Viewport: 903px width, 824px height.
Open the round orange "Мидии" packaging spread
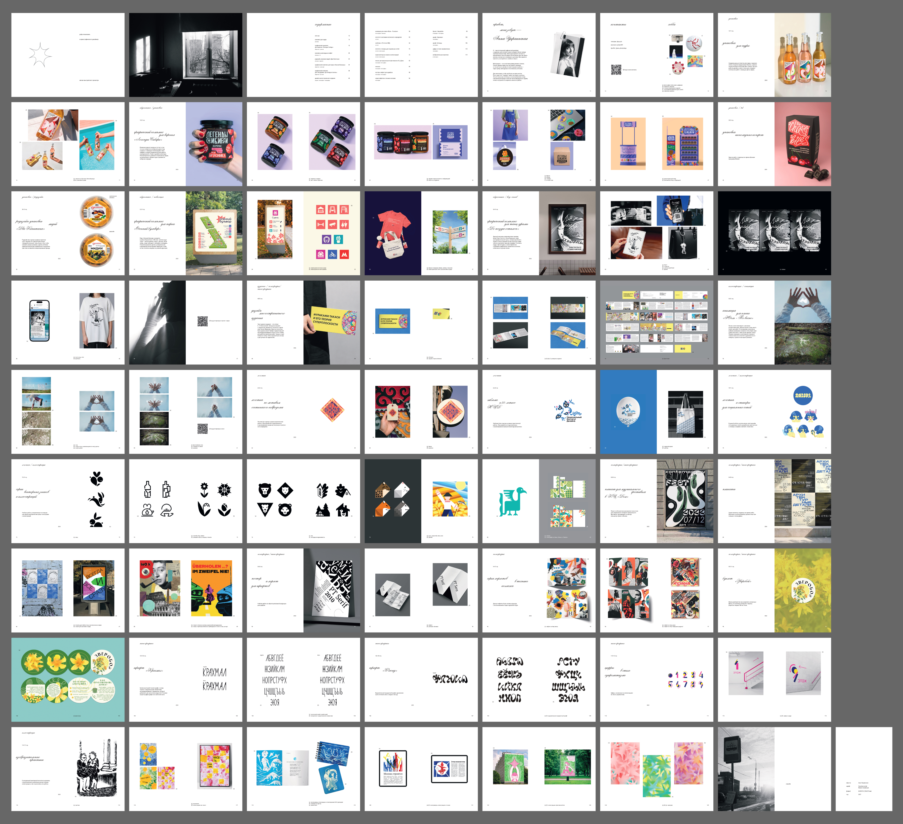coord(68,233)
